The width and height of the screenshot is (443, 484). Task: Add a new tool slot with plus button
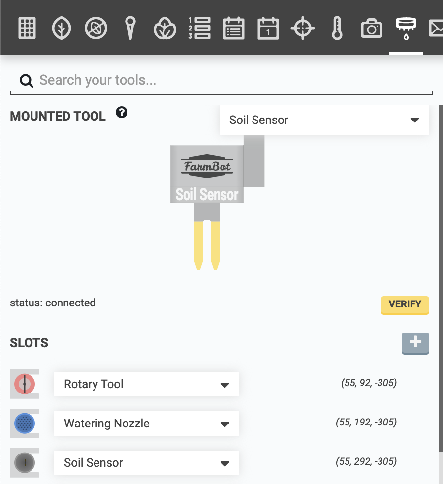point(415,343)
